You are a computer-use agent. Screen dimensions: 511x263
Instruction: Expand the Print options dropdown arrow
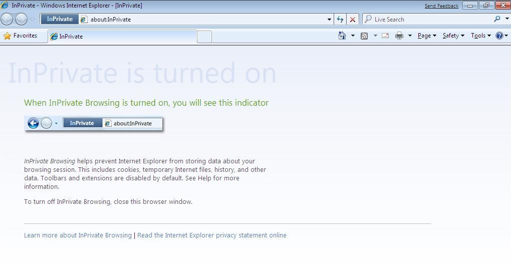point(410,36)
